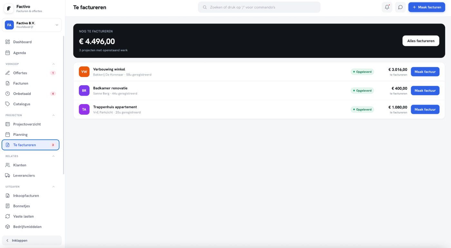The height and width of the screenshot is (248, 451).
Task: Click the amount € 400,00
Action: coord(399,88)
